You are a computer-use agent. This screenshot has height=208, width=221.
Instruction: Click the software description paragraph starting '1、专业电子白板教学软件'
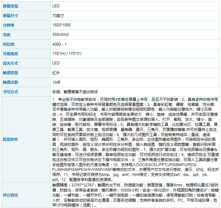click(135, 140)
